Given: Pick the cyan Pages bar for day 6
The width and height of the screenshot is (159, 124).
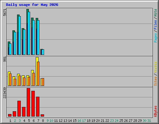Looking at the screenshot, I should pyautogui.click(x=34, y=38).
